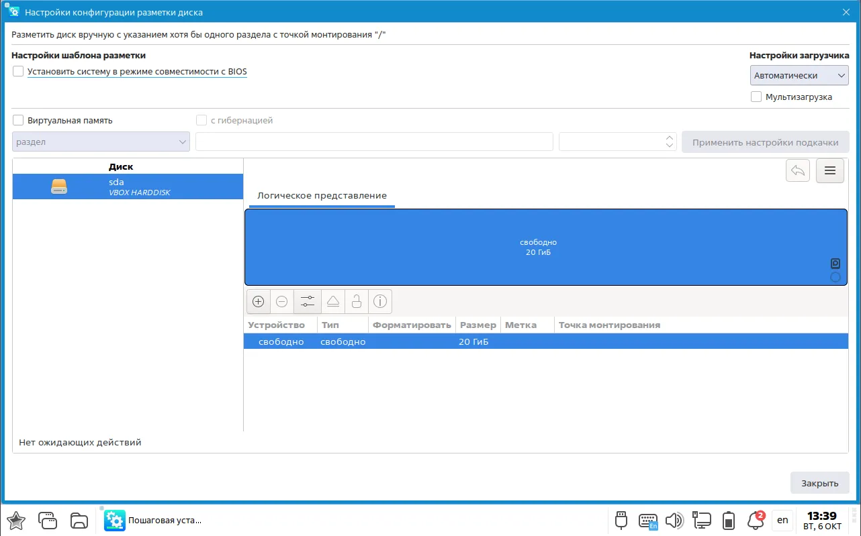Viewport: 861px width, 536px height.
Task: Switch the en keyboard layout indicator
Action: coord(782,520)
